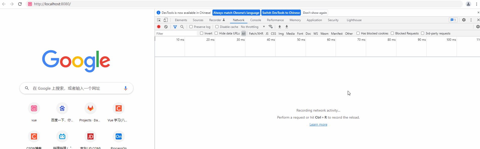
Task: Open the No throttling dropdown
Action: click(253, 27)
